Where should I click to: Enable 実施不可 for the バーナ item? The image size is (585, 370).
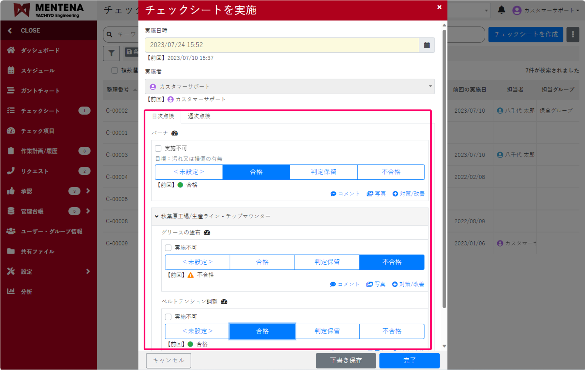[x=158, y=148]
